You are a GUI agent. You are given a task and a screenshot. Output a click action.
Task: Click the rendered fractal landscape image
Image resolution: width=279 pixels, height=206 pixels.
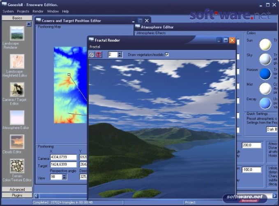[162, 129]
